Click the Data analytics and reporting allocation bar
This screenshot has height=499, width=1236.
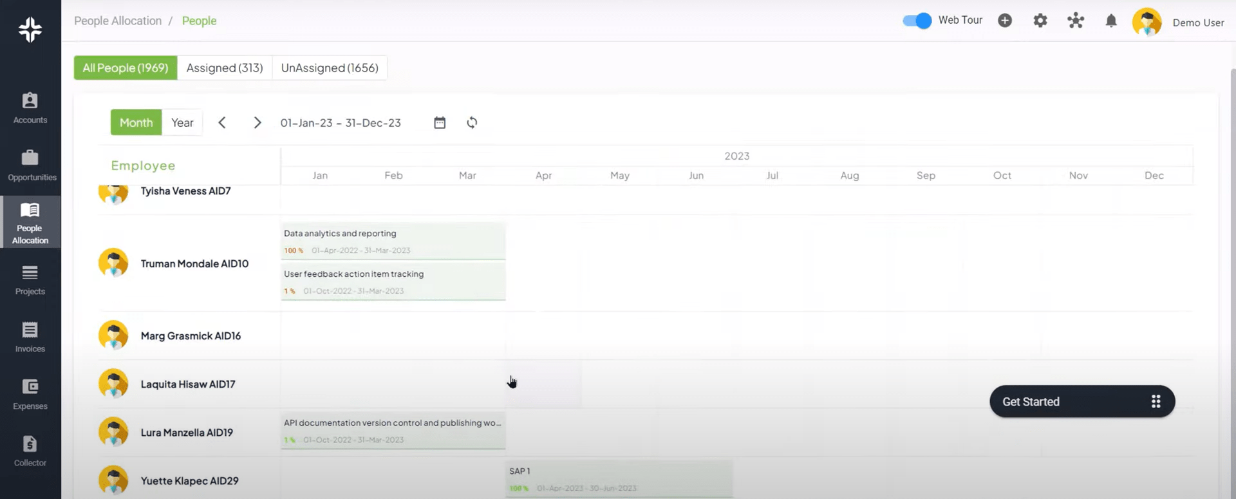393,241
